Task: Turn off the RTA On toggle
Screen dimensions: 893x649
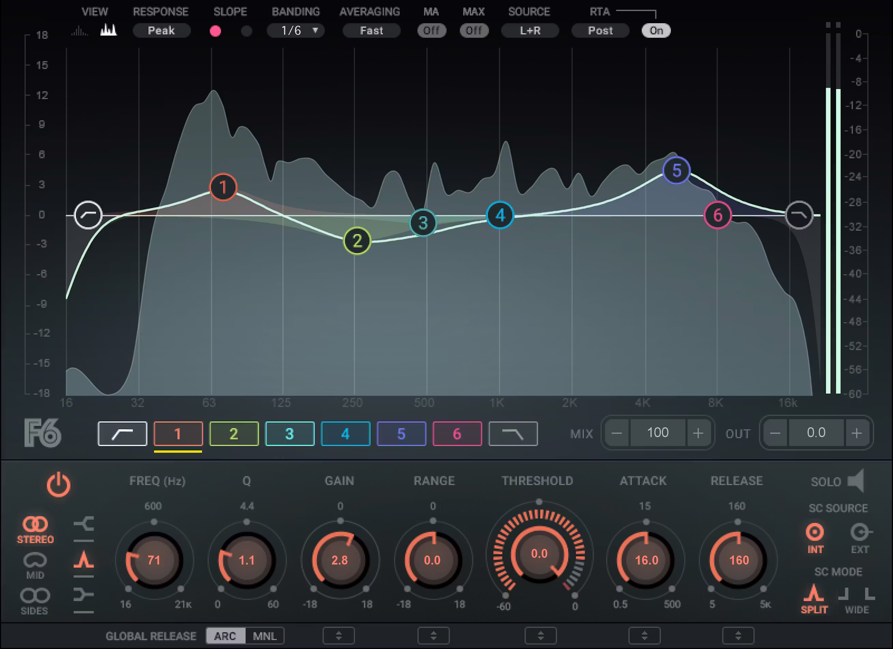Action: coord(656,30)
